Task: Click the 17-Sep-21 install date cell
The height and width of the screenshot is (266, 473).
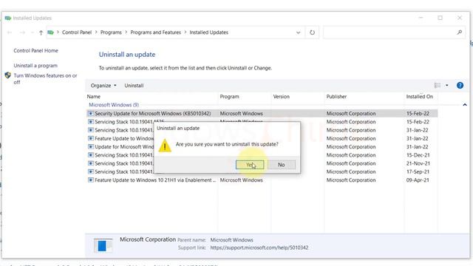Action: (x=418, y=171)
